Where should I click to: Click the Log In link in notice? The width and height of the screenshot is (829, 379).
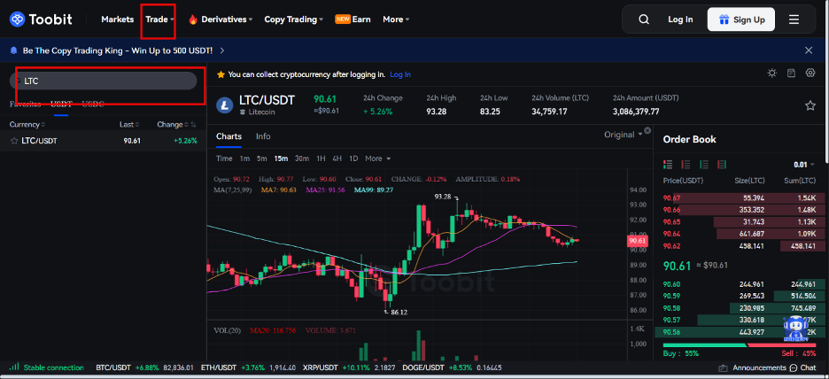[x=400, y=74]
